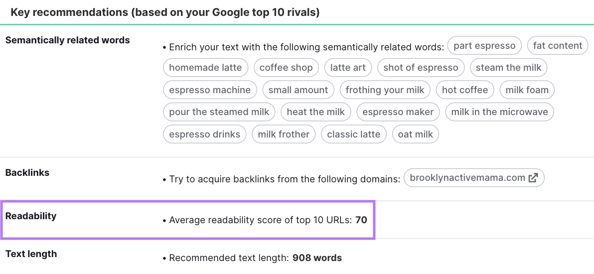The image size is (594, 274).
Task: Choose the 'pour the steamed milk' tag
Action: [219, 112]
